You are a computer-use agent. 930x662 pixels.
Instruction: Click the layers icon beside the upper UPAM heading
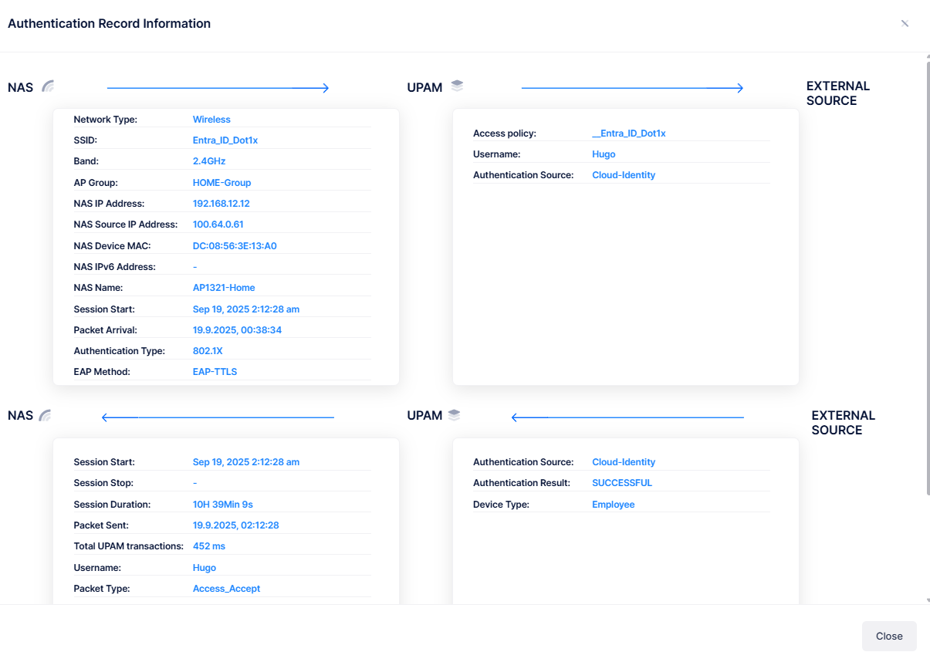[x=457, y=86]
